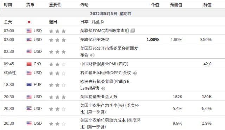
Task: Click the US flag in the 02:30 press conference row
Action: coord(29,51)
